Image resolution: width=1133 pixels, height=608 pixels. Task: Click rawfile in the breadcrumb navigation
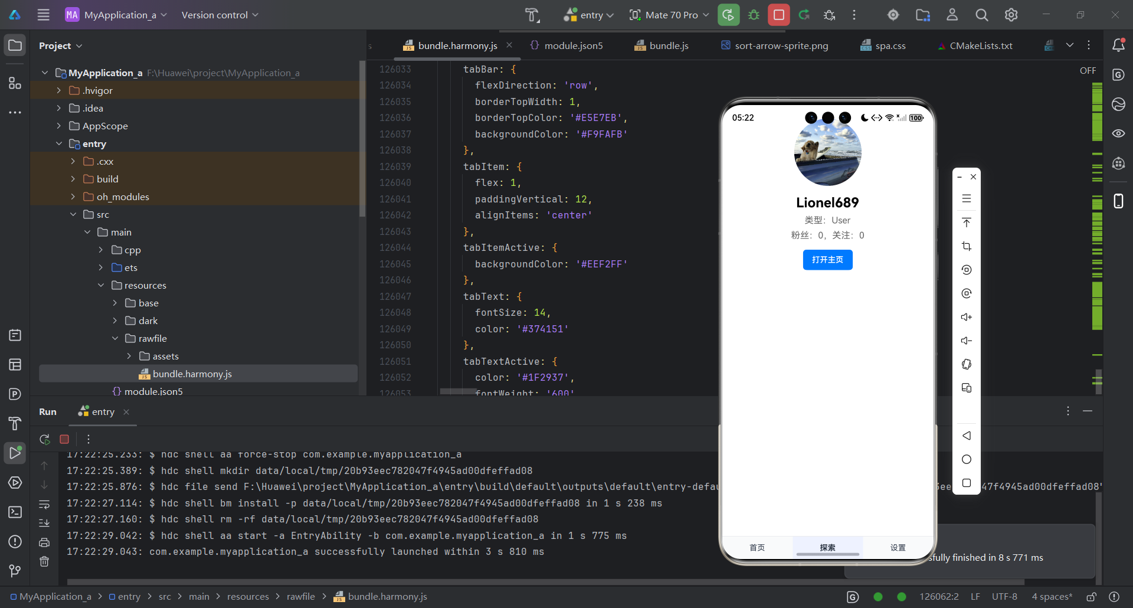coord(301,596)
